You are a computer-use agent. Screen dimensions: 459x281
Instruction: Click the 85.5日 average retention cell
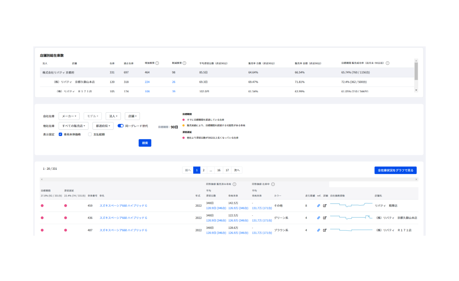(x=203, y=72)
